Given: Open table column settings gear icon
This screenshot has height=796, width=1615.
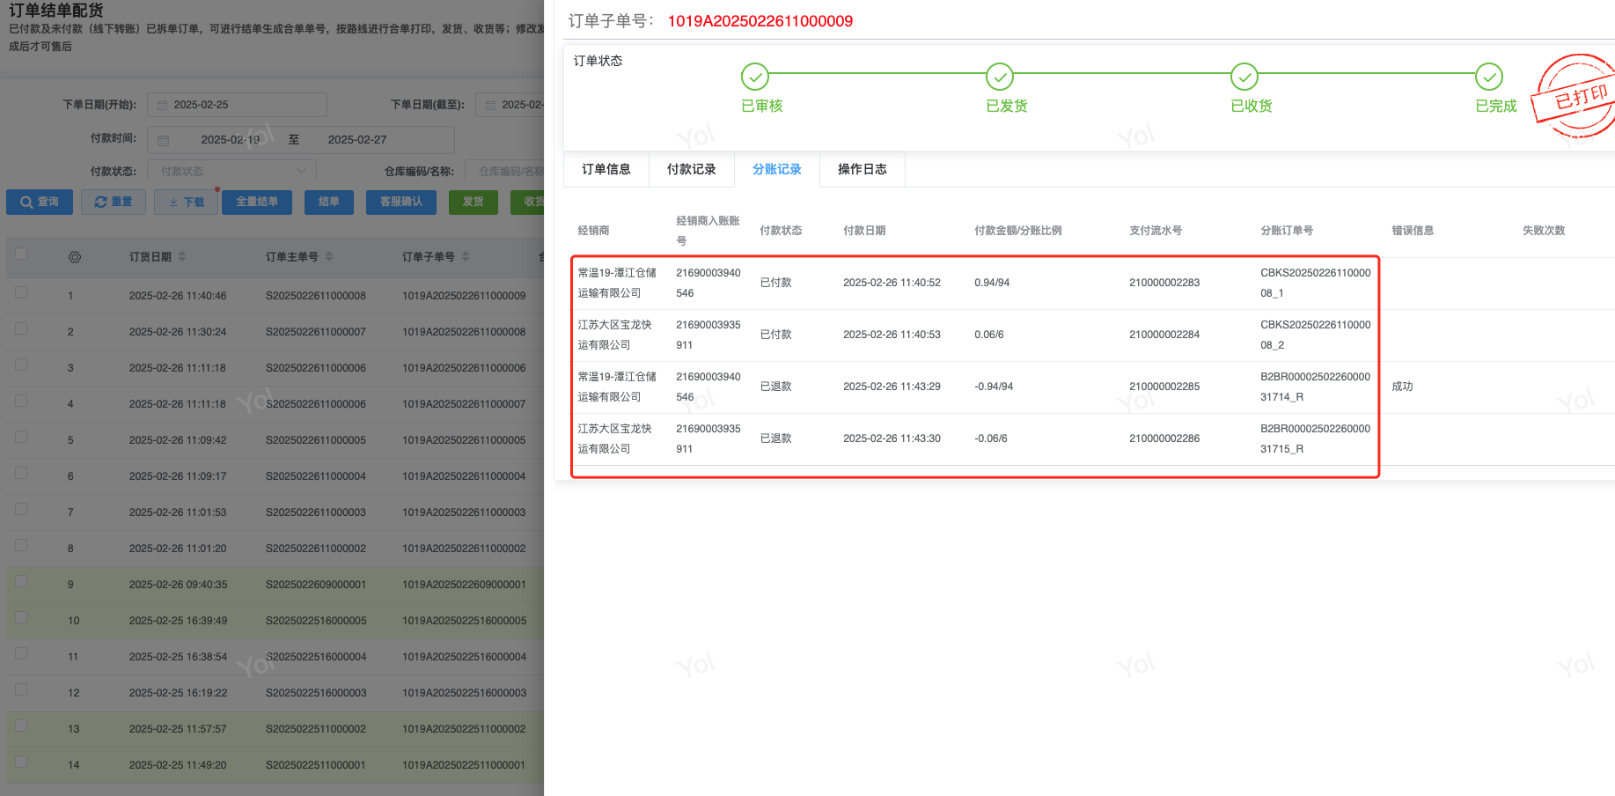Looking at the screenshot, I should pyautogui.click(x=75, y=257).
